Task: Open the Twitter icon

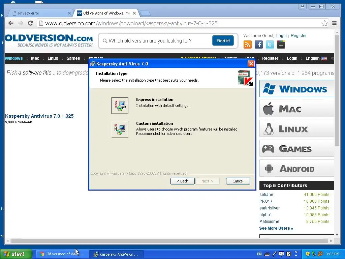Action: (x=270, y=45)
